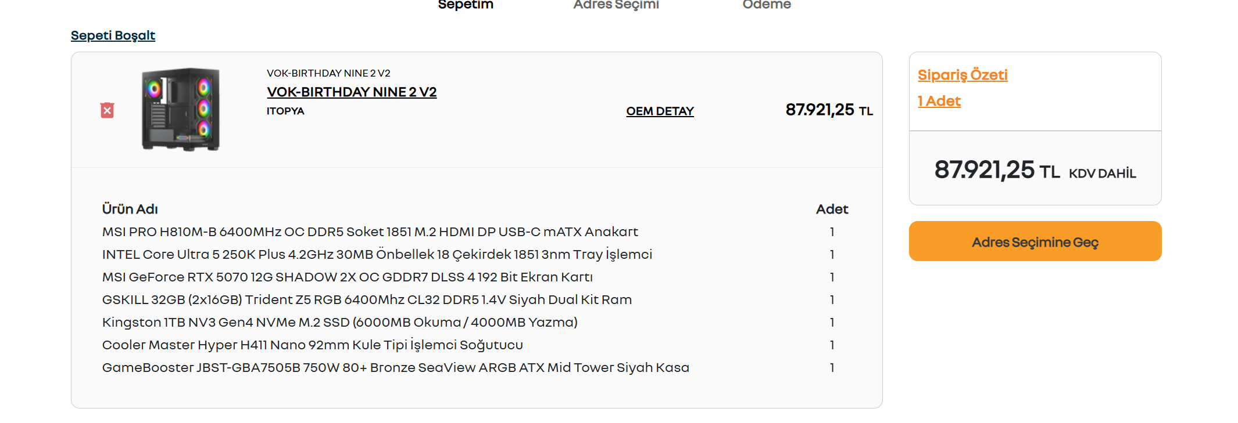Viewport: 1238px width, 423px height.
Task: Remove product with red delete icon
Action: [x=107, y=110]
